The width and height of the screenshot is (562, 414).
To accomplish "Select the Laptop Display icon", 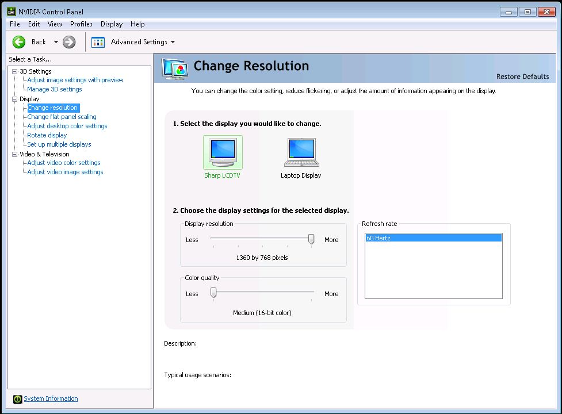I will [301, 152].
